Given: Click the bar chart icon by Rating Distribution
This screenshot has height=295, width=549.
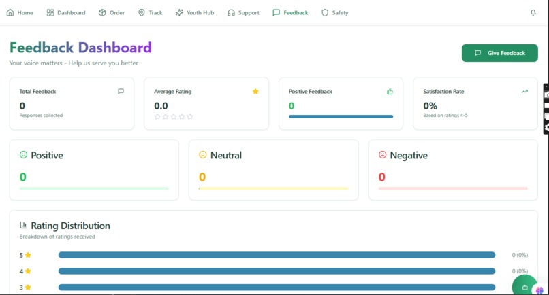Looking at the screenshot, I should pos(23,225).
